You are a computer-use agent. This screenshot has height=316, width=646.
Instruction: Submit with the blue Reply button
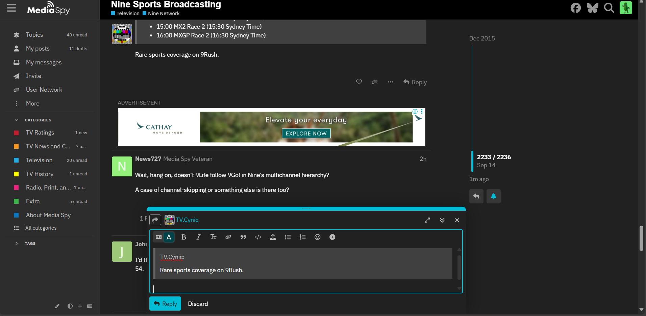(x=165, y=304)
